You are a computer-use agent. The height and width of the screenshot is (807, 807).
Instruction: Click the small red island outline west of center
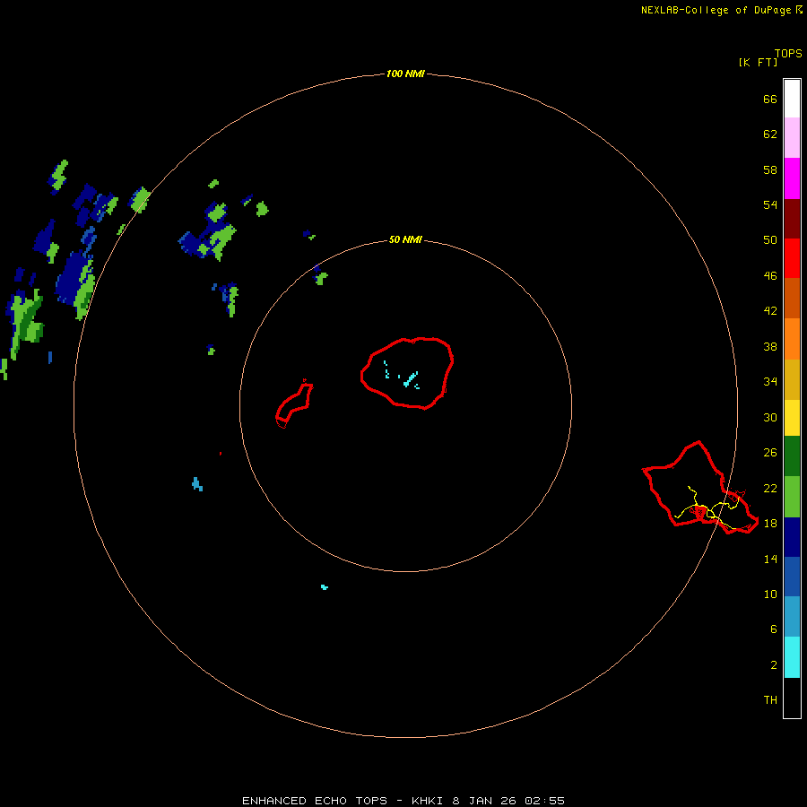tap(294, 403)
